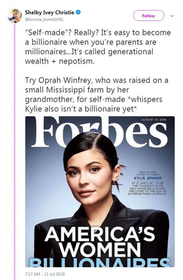Image resolution: width=183 pixels, height=280 pixels.
Task: Click the "$900 million cosmetics queen" cover line
Action: click(148, 173)
